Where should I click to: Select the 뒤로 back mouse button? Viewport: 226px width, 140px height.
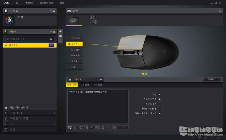click(74, 67)
